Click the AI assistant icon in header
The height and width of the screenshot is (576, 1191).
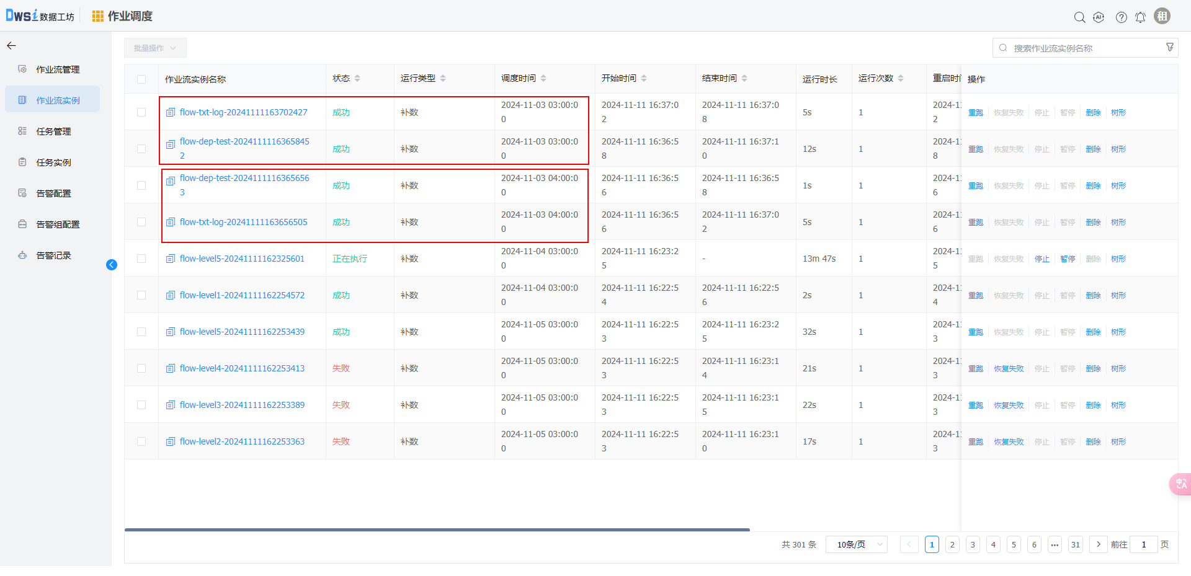pyautogui.click(x=1099, y=17)
